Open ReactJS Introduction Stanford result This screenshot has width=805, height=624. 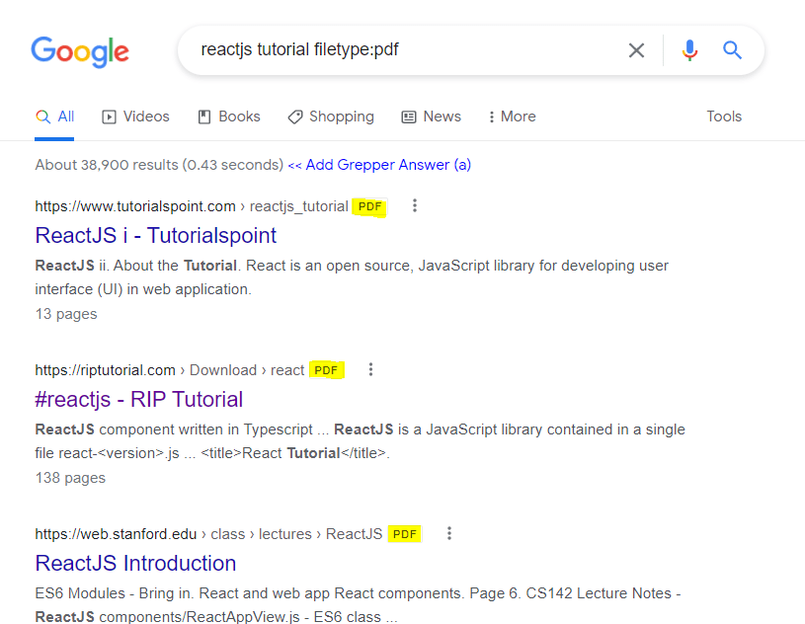pyautogui.click(x=135, y=563)
